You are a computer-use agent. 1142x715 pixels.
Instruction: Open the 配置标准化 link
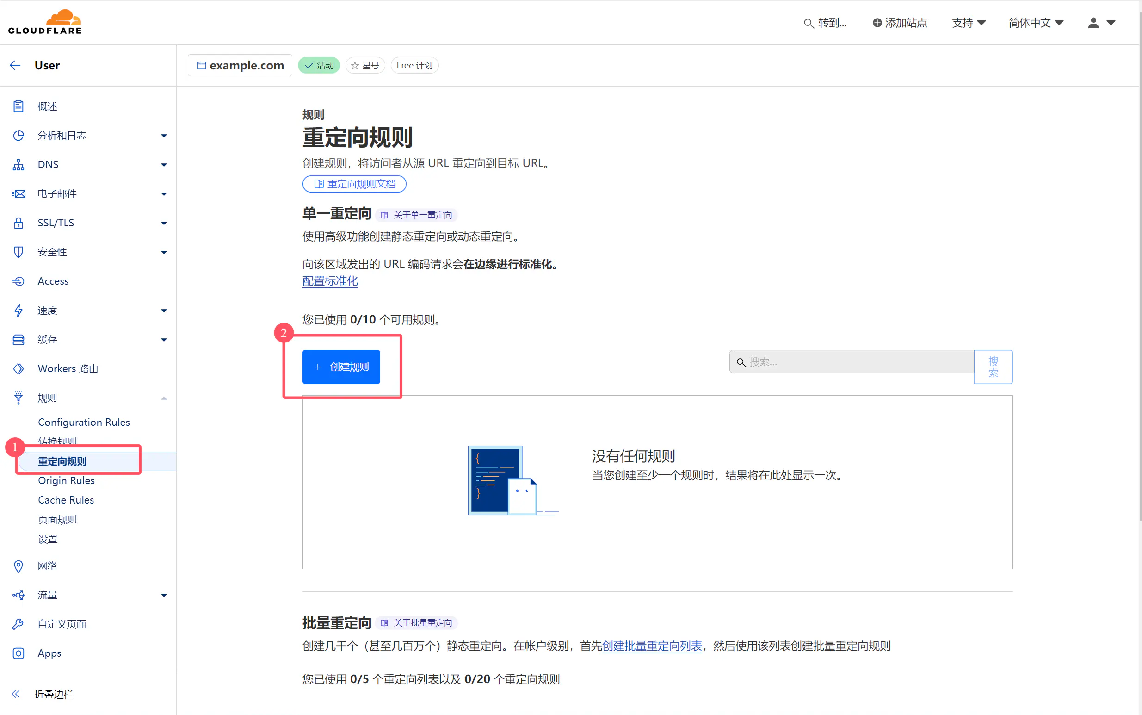pos(330,281)
